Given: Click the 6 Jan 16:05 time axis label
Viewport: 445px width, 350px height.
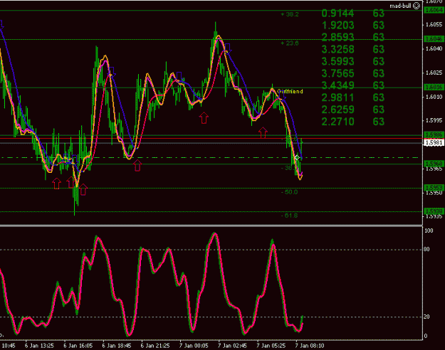Looking at the screenshot, I should click(x=78, y=346).
